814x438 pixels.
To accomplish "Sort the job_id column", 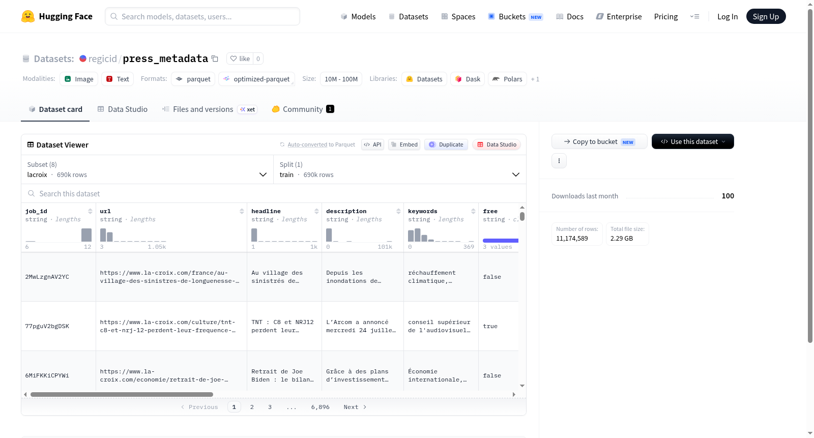I will tap(90, 211).
